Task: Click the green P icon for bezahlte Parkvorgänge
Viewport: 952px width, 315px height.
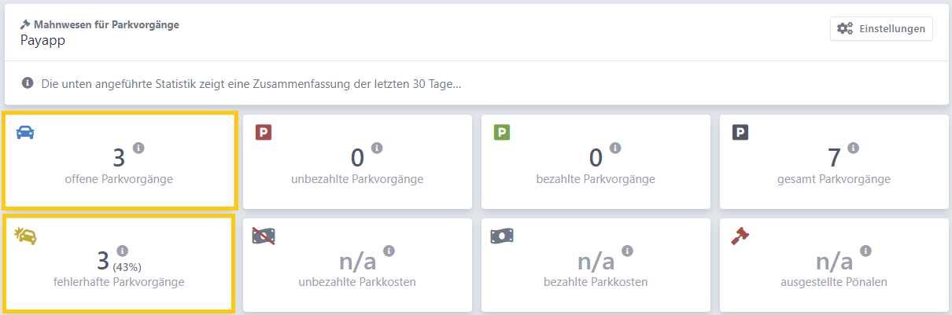Action: coord(502,133)
